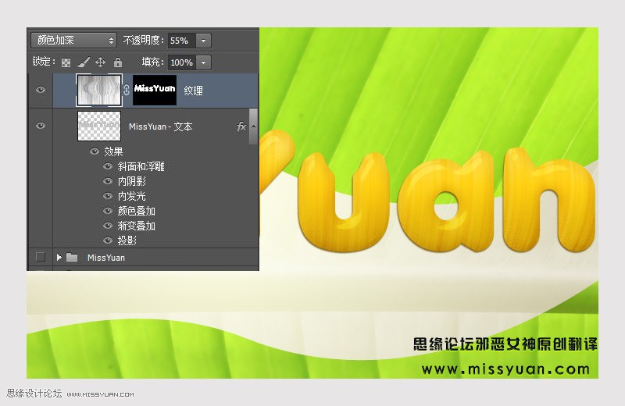Image resolution: width=625 pixels, height=406 pixels.
Task: Click the lock position move icon
Action: click(101, 62)
